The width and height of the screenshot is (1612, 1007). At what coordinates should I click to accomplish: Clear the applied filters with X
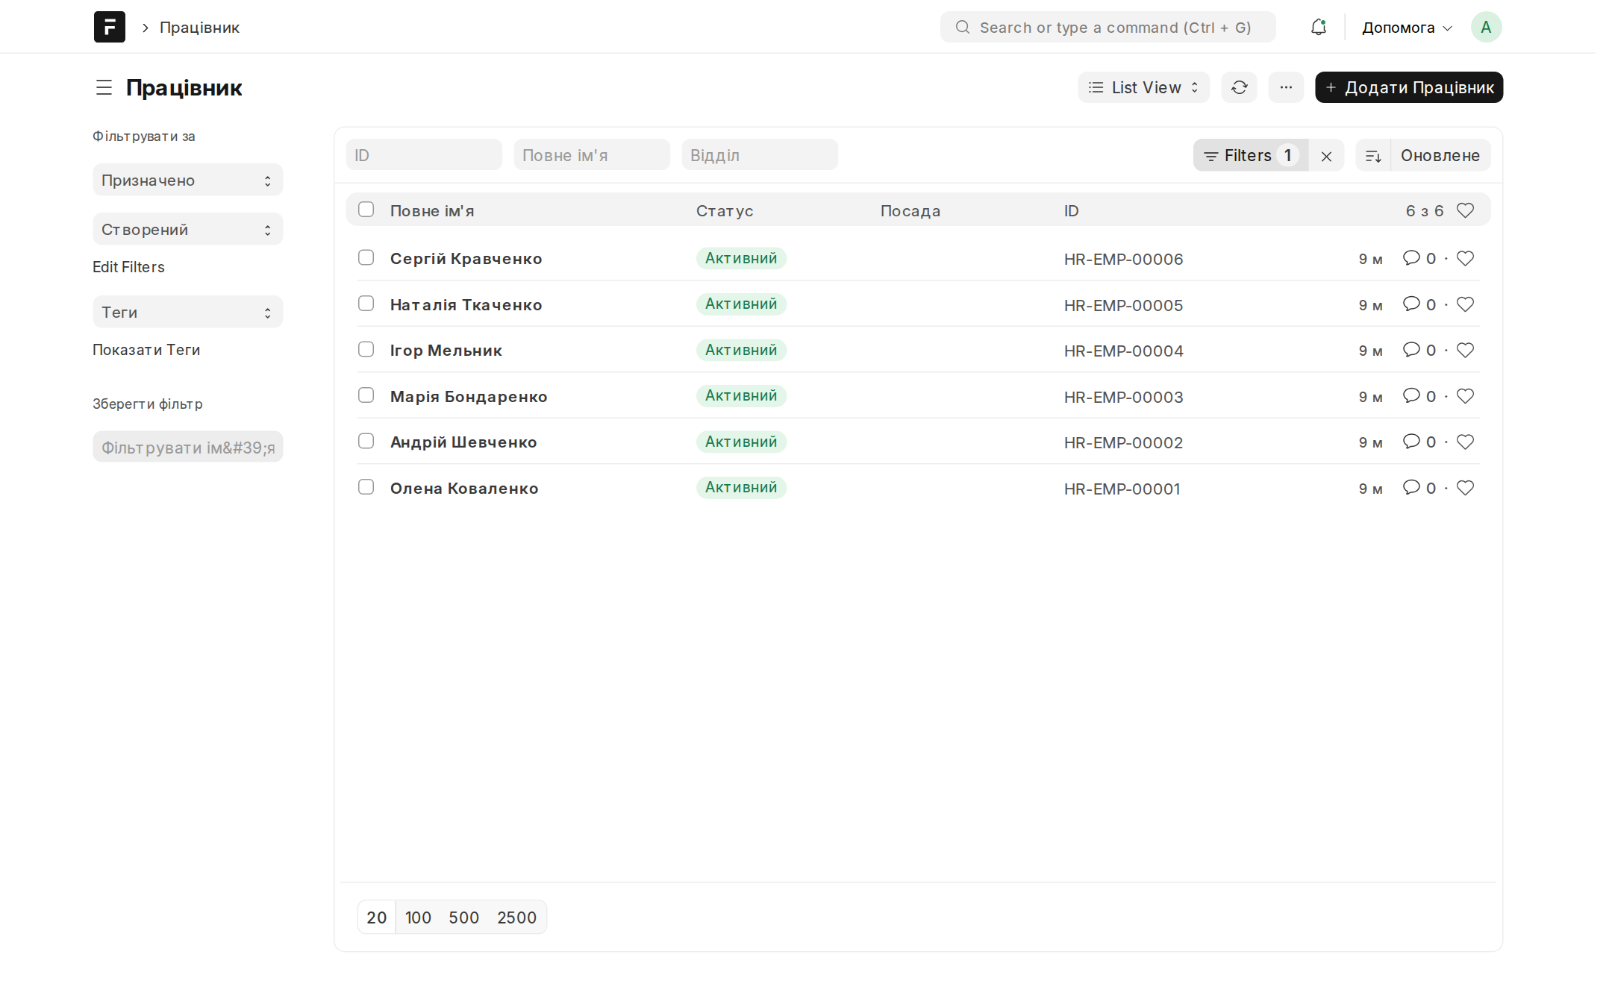[1326, 155]
